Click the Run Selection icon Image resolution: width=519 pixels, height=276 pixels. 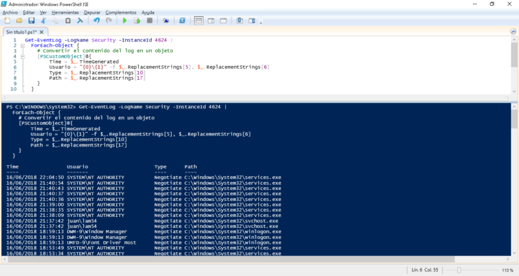coord(136,21)
